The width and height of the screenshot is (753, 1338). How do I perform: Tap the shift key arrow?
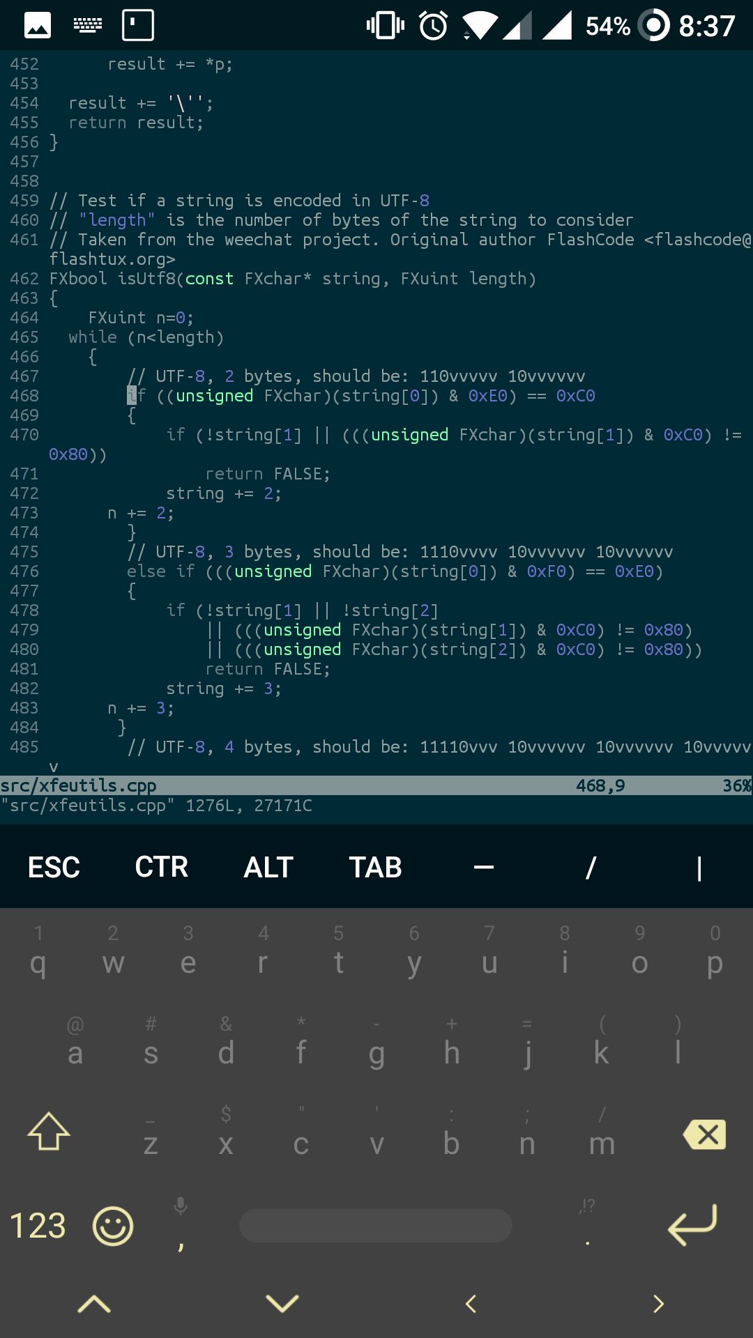click(x=49, y=1132)
